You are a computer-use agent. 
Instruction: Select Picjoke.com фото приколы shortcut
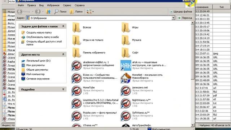coord(77,116)
